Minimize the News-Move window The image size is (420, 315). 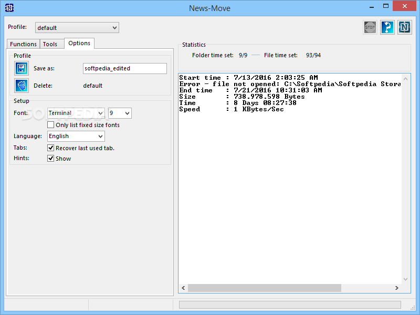tap(372, 6)
